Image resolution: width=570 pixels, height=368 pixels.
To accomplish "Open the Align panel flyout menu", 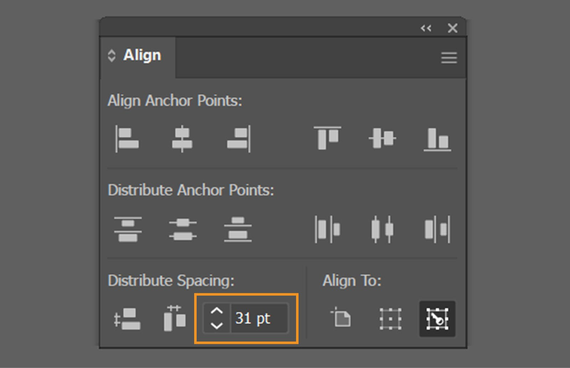I will pyautogui.click(x=449, y=58).
